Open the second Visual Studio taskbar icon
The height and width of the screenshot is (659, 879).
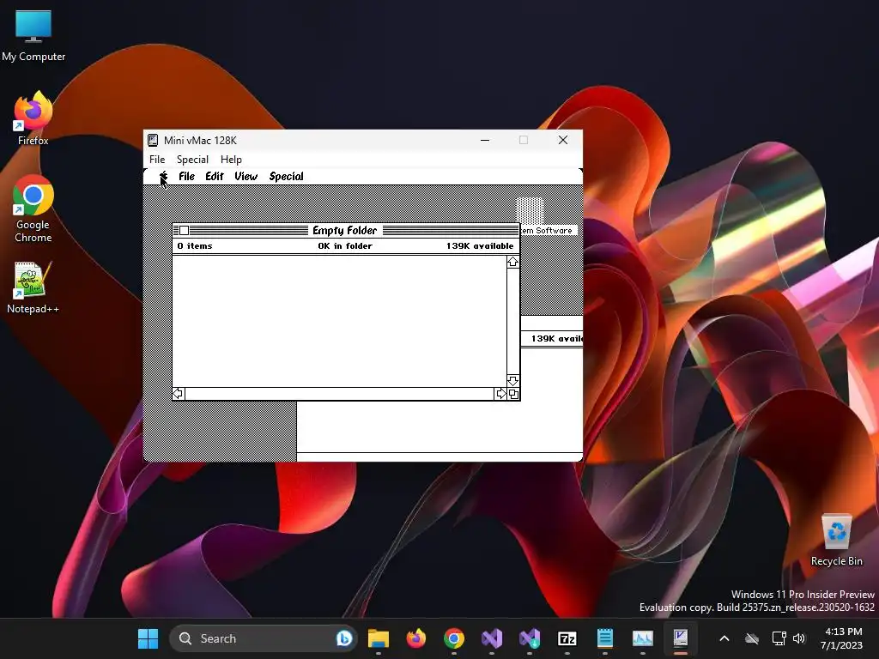point(530,638)
